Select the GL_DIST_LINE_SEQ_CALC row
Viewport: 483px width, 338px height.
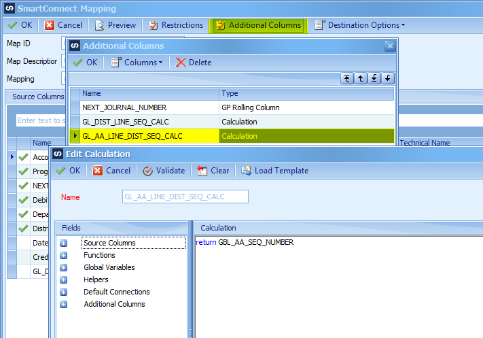point(232,122)
